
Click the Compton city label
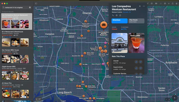pos(50,34)
